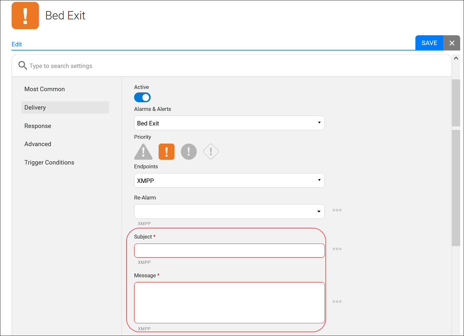
Task: Select the gray circle exclamation priority icon
Action: click(x=189, y=151)
